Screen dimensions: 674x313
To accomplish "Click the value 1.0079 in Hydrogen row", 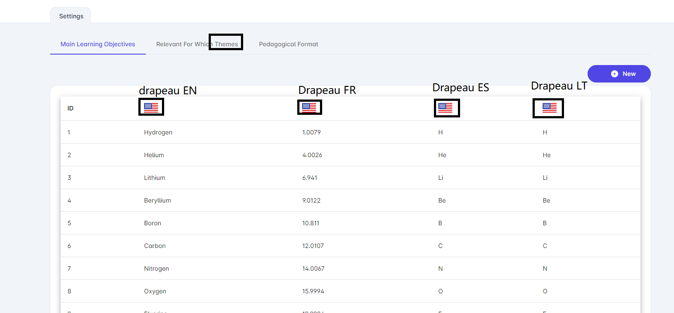I will click(311, 132).
